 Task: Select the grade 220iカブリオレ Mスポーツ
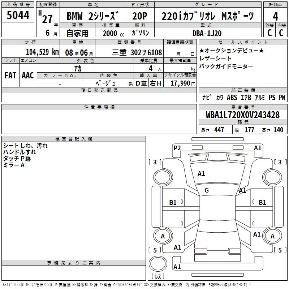[208, 16]
